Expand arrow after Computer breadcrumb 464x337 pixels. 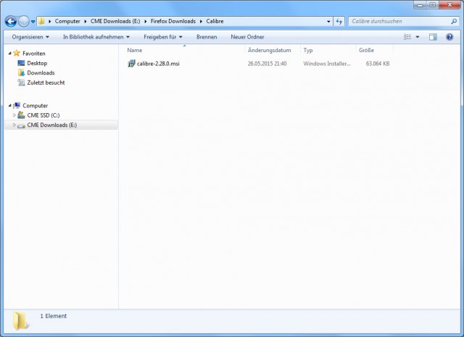click(x=86, y=21)
